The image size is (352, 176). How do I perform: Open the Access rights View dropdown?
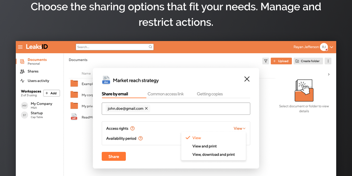(x=240, y=129)
